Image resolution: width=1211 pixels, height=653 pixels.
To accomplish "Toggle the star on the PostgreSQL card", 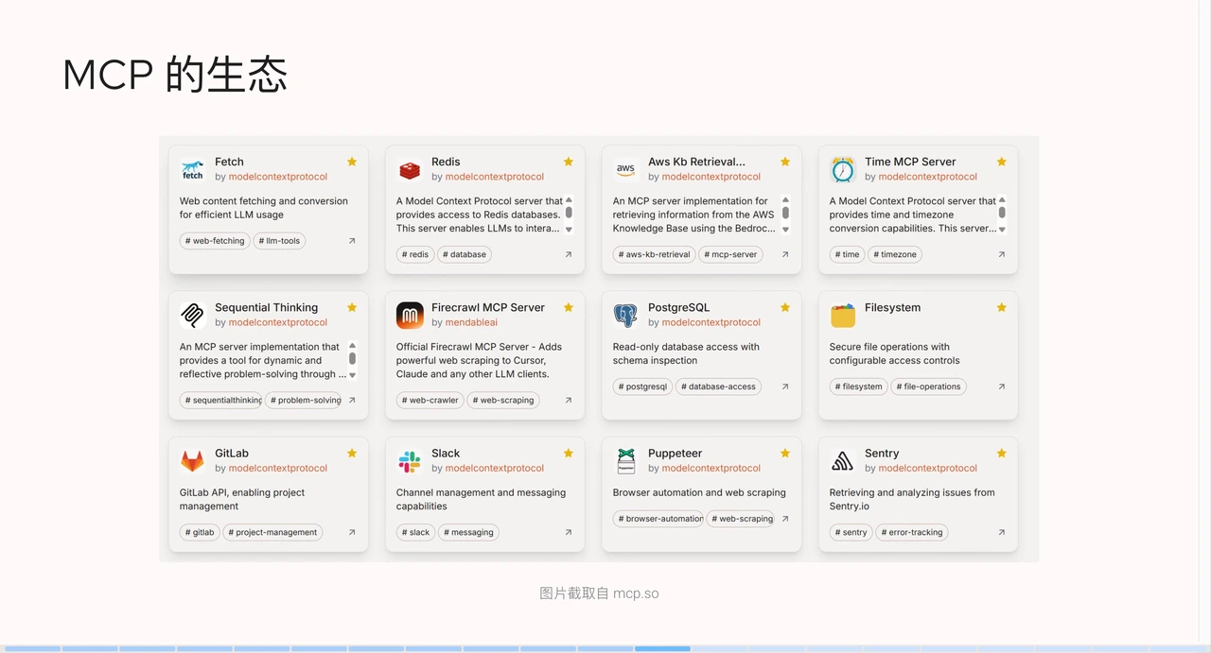I will [785, 307].
